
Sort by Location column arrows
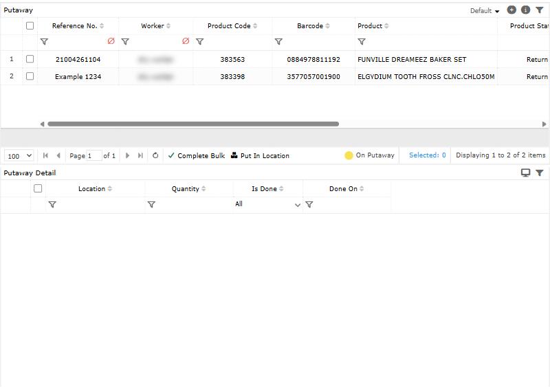(110, 189)
